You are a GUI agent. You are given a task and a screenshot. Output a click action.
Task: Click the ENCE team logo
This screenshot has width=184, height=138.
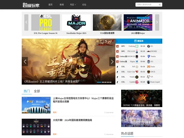point(148,72)
